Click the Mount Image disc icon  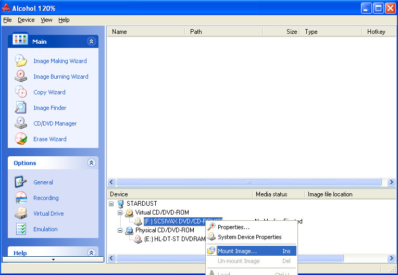(211, 251)
